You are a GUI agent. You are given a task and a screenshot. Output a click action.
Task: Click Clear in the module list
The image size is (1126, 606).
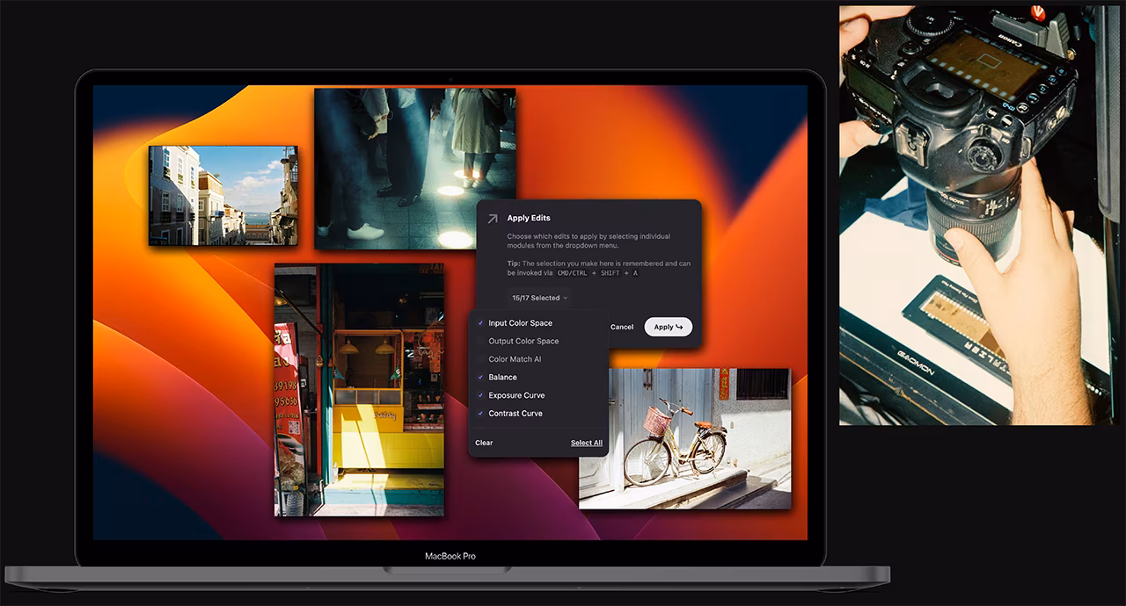point(484,443)
